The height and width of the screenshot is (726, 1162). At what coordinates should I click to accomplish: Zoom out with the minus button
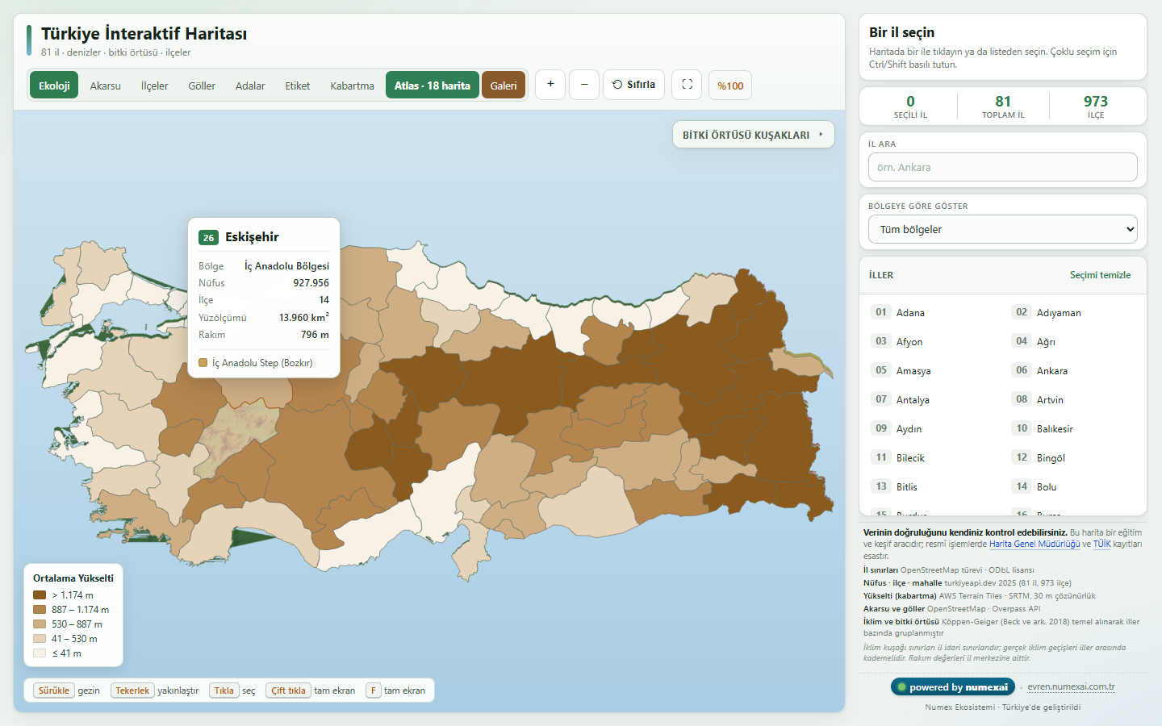[x=584, y=85]
